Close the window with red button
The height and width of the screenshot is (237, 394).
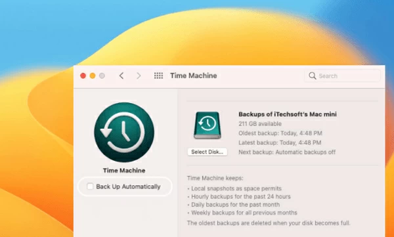[x=83, y=75]
